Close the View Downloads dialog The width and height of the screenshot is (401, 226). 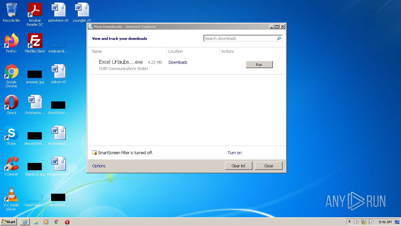point(268,166)
